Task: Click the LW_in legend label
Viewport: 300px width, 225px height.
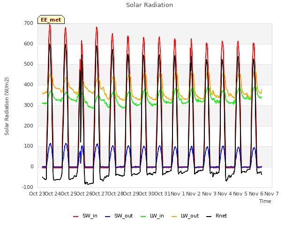Action: (157, 216)
